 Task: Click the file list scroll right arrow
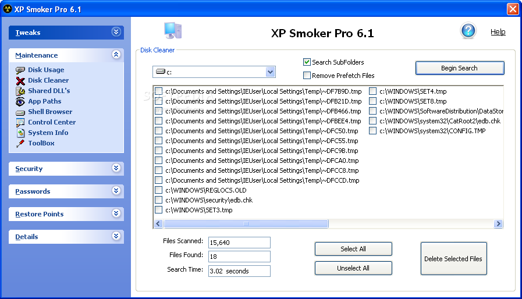click(498, 224)
